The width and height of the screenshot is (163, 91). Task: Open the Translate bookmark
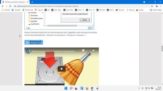tap(16, 10)
